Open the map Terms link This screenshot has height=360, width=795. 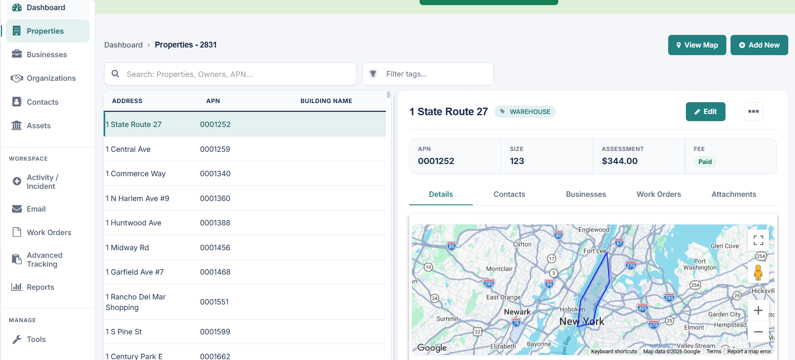714,352
